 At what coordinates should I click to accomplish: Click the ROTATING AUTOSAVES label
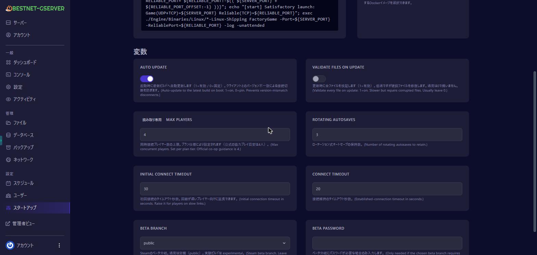(x=334, y=120)
